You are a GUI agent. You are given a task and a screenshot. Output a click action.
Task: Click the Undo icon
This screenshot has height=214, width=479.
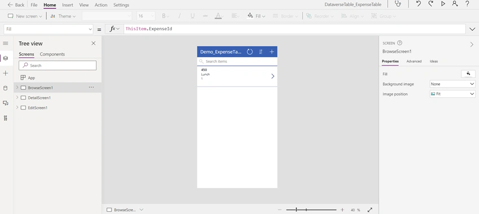click(419, 4)
